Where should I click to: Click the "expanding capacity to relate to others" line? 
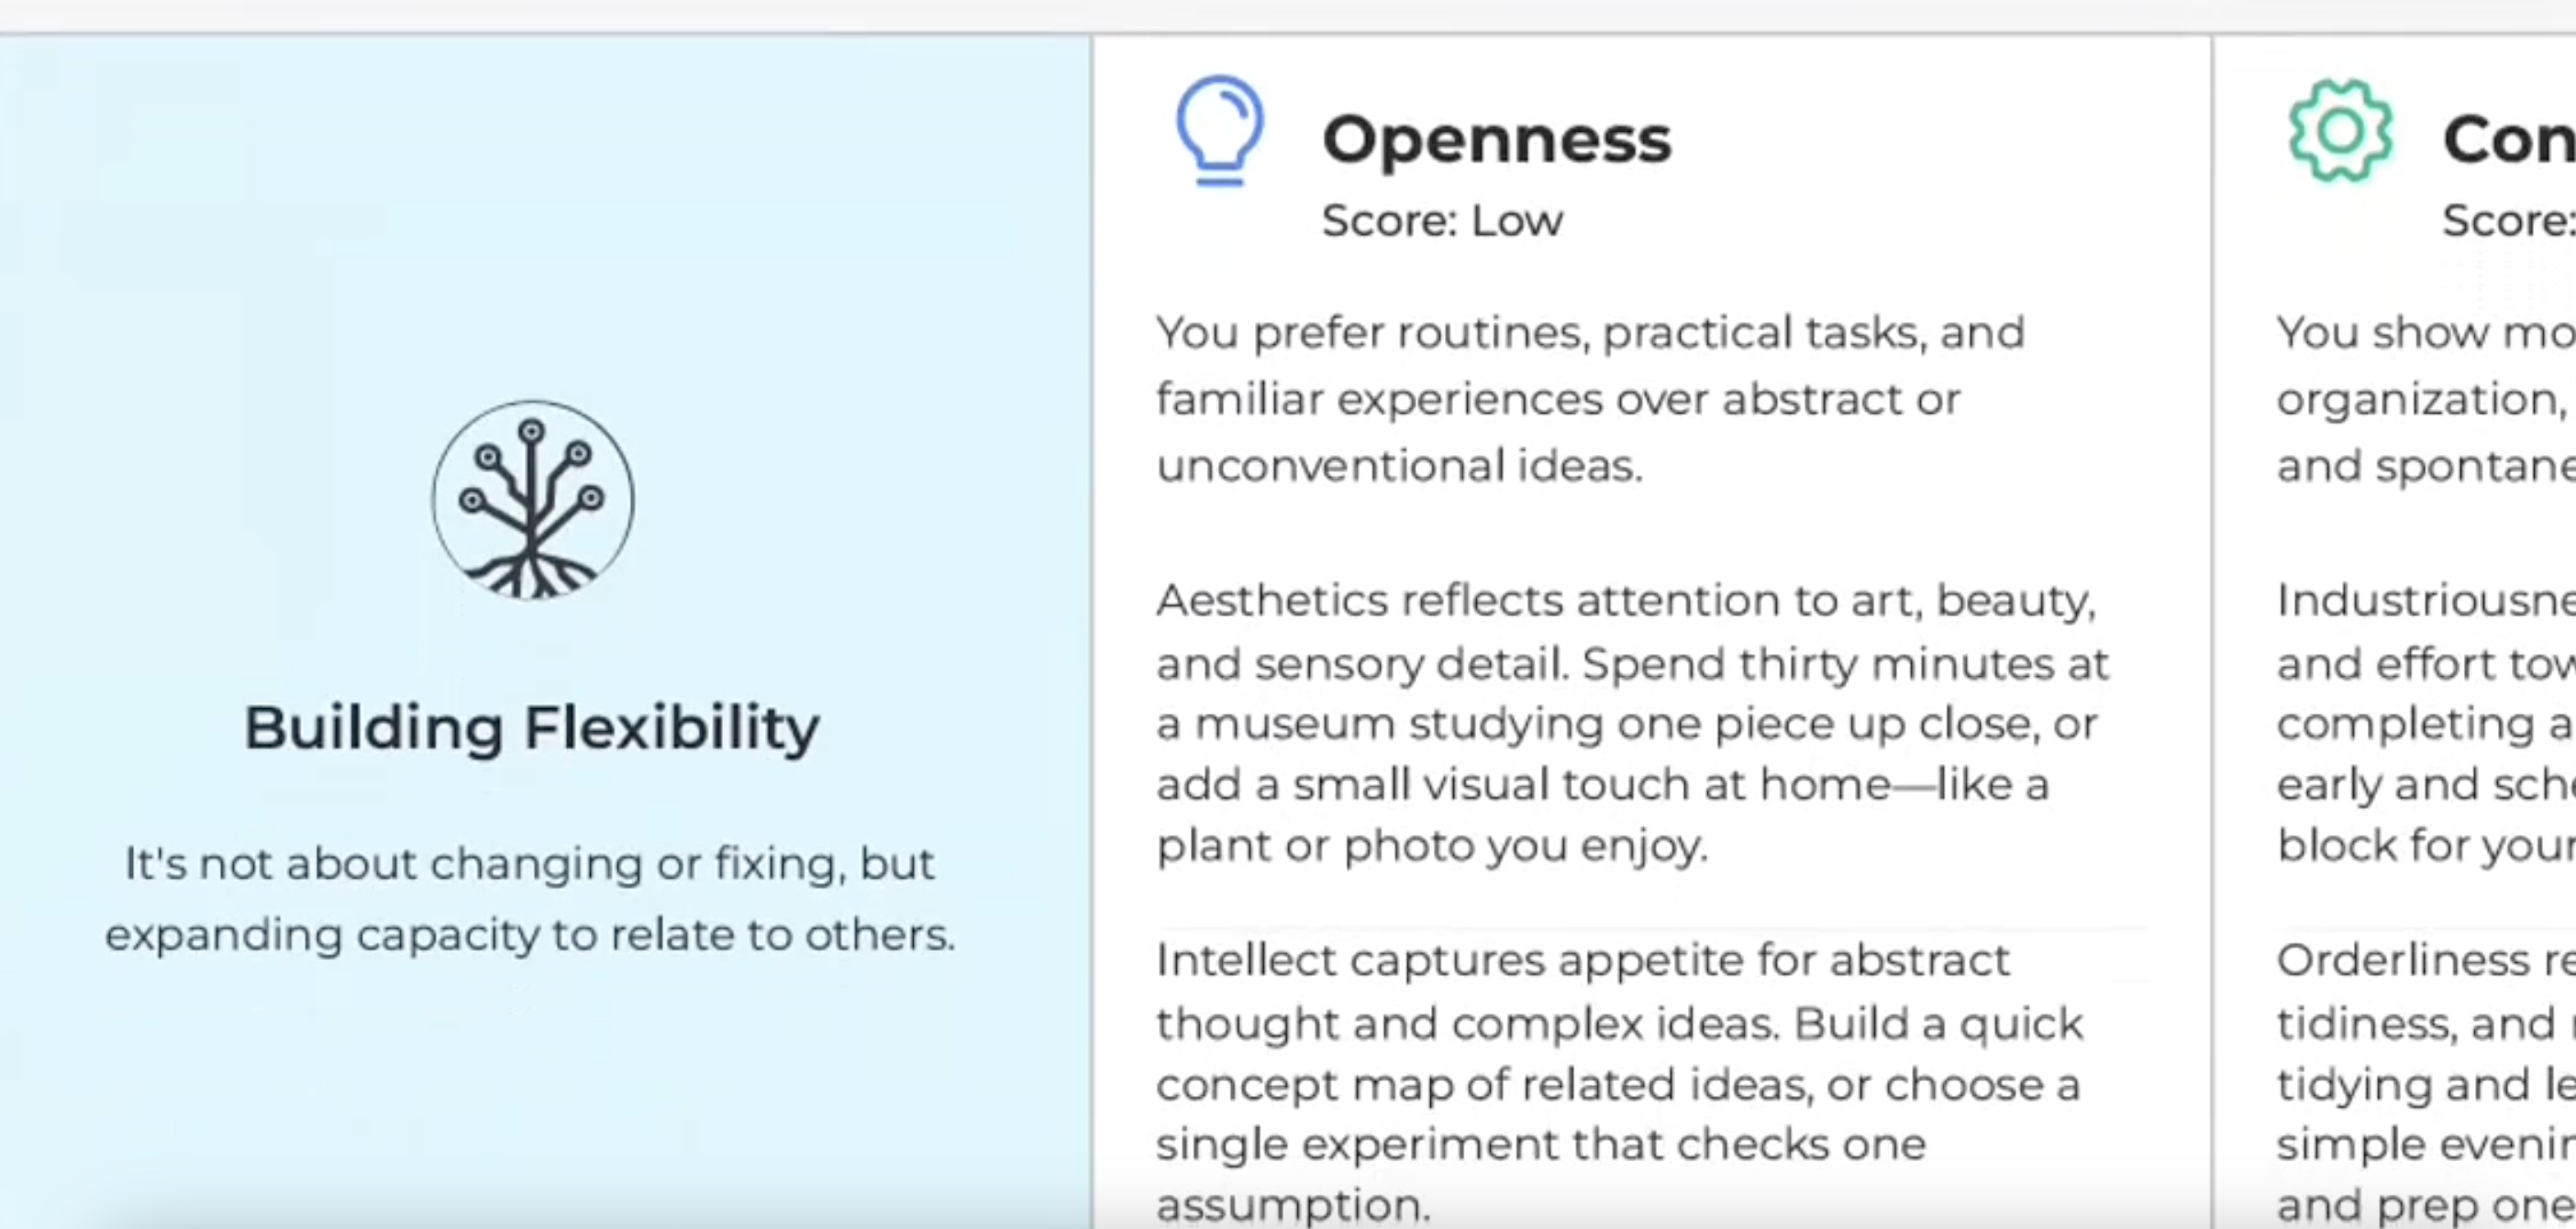point(530,936)
